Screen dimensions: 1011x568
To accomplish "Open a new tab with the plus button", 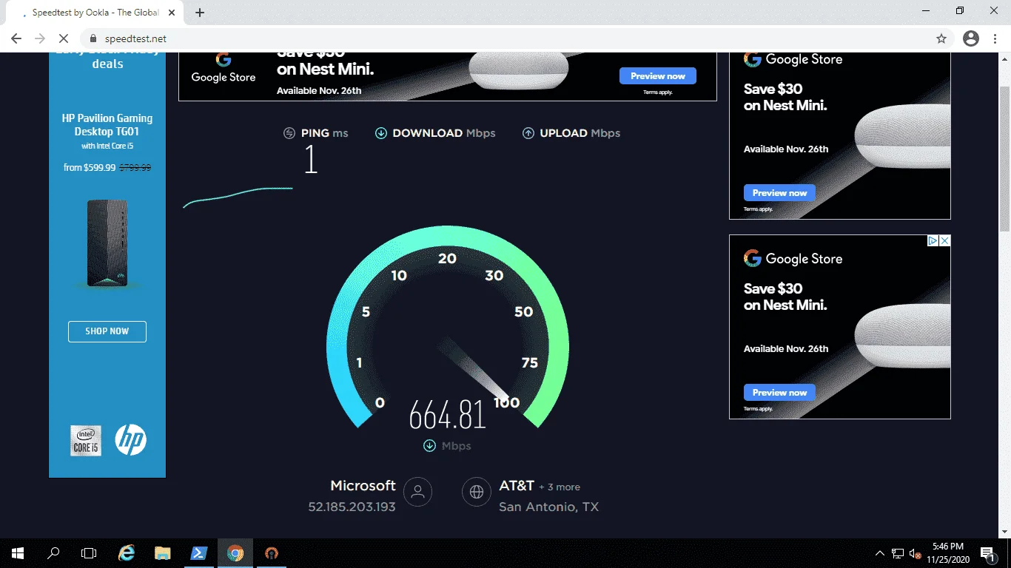I will [x=200, y=13].
